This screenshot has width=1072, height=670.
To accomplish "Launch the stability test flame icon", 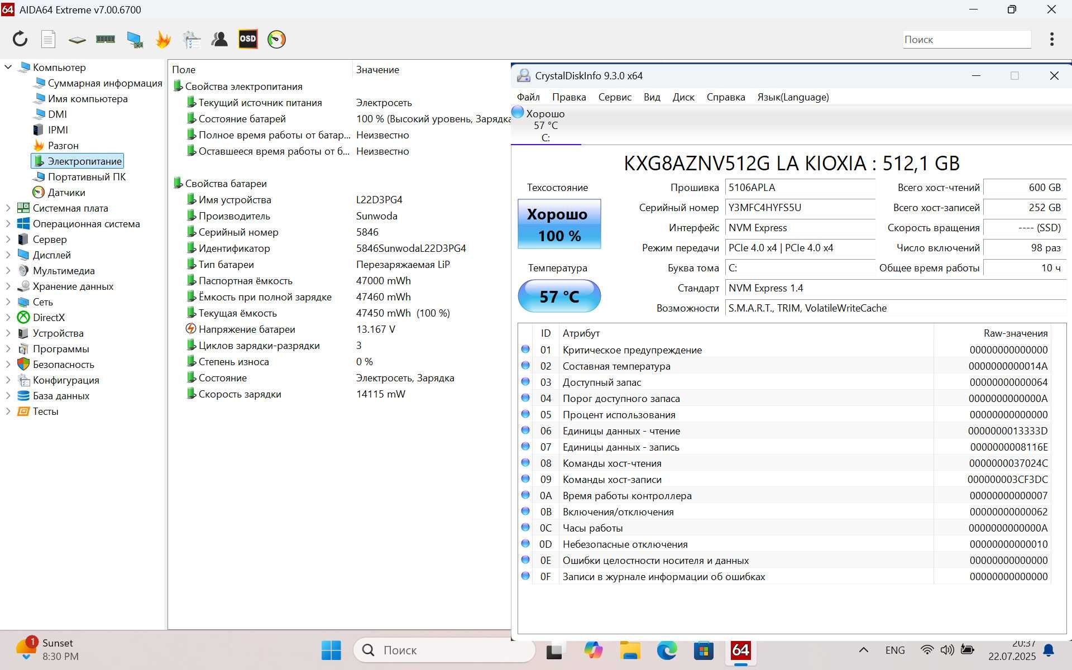I will [163, 39].
